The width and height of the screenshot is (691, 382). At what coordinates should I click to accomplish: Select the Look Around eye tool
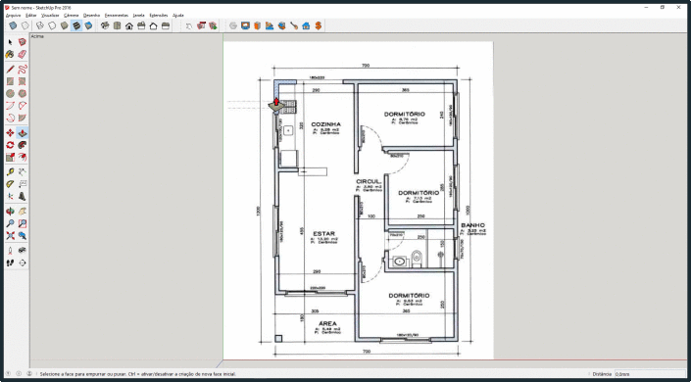tap(22, 251)
